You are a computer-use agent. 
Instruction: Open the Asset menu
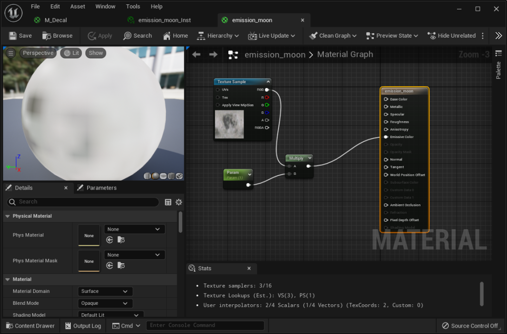tap(78, 6)
